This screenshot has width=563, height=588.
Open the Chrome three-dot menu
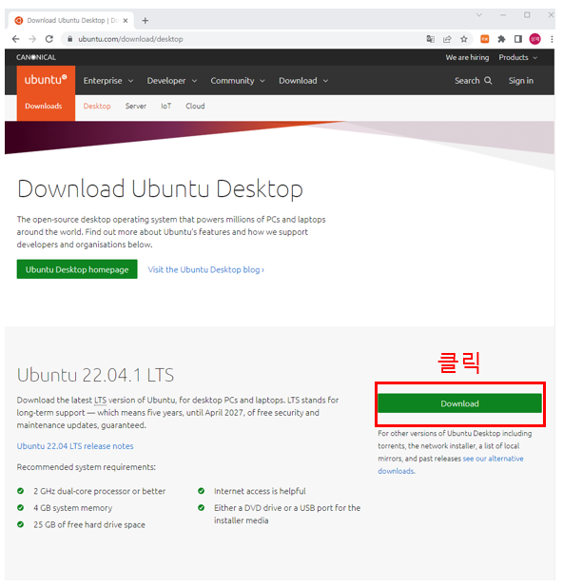click(552, 39)
